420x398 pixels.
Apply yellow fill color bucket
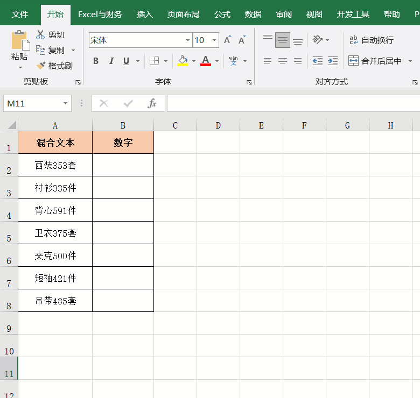(183, 61)
